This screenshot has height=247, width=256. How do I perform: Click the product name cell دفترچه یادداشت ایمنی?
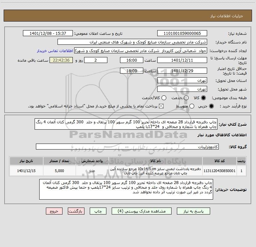coord(156,171)
